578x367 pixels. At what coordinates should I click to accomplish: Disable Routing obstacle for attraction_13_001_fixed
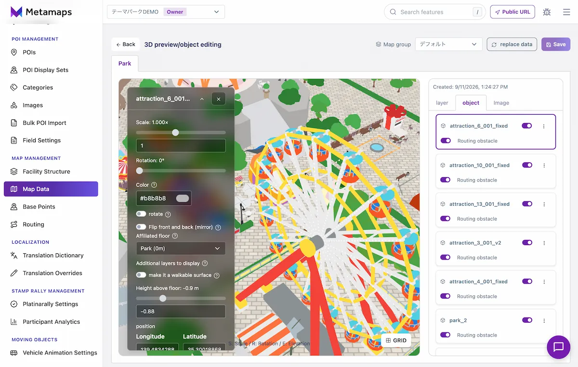pos(446,219)
